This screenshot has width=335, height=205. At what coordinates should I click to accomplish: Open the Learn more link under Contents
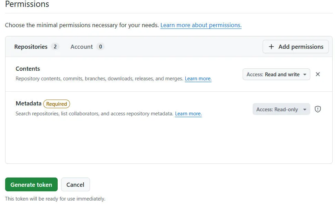(x=198, y=79)
